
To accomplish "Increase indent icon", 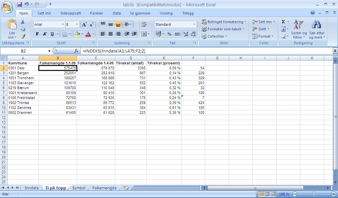I will click(x=134, y=34).
